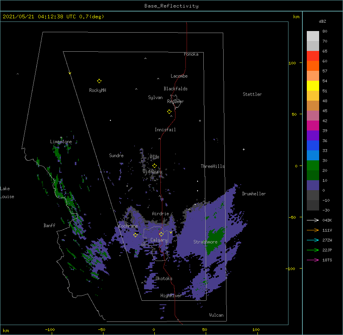Click the Lacombe label
Screen dimensions: 343x335
click(x=179, y=76)
